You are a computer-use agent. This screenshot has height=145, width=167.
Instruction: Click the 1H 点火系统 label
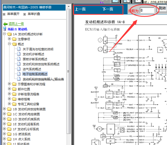click(x=22, y=139)
